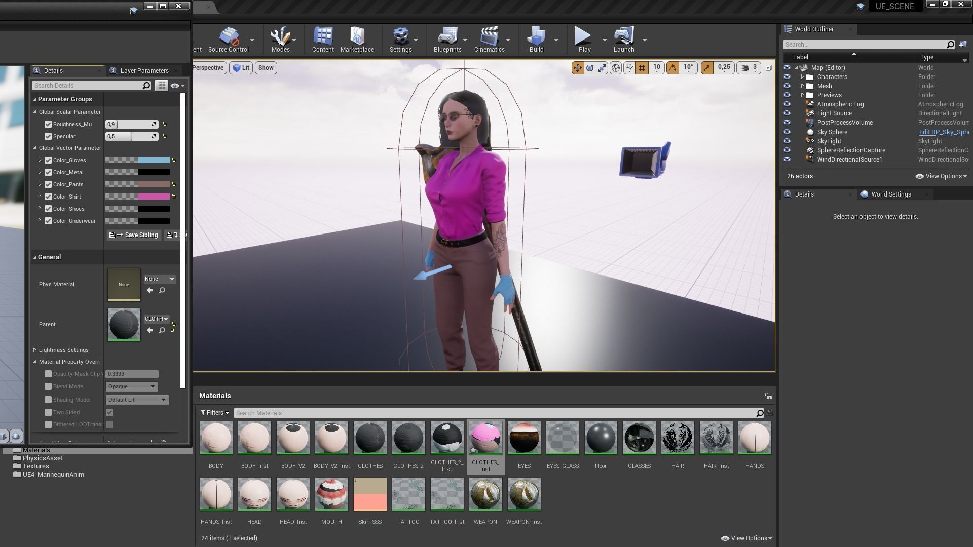Expand the Mesh folder in outliner
The width and height of the screenshot is (973, 547).
click(802, 86)
